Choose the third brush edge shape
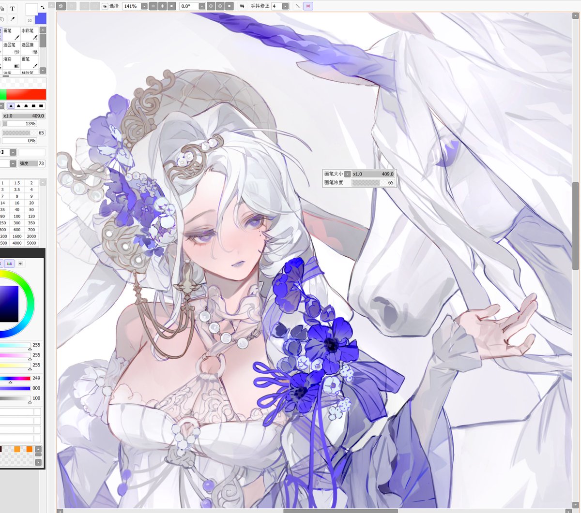Image resolution: width=581 pixels, height=513 pixels. click(x=26, y=105)
